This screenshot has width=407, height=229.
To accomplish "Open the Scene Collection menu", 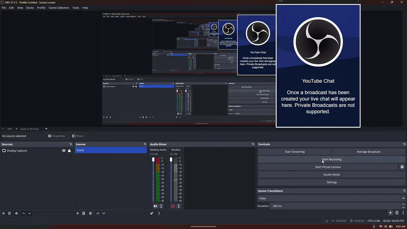I will click(59, 8).
